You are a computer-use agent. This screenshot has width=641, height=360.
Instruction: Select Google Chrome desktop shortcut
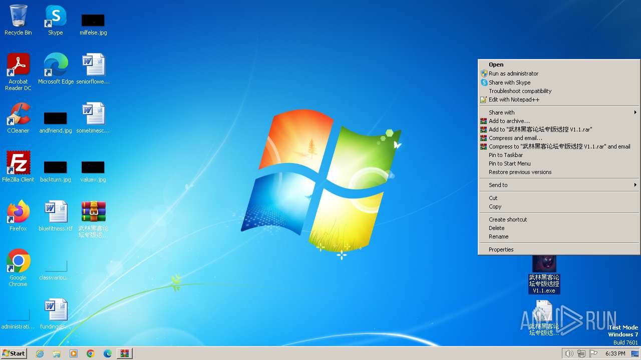point(18,268)
